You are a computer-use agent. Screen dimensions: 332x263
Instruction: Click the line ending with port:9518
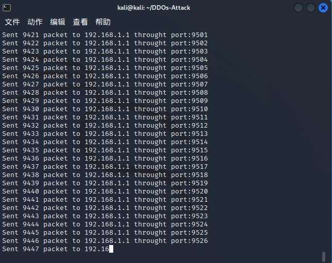click(105, 175)
